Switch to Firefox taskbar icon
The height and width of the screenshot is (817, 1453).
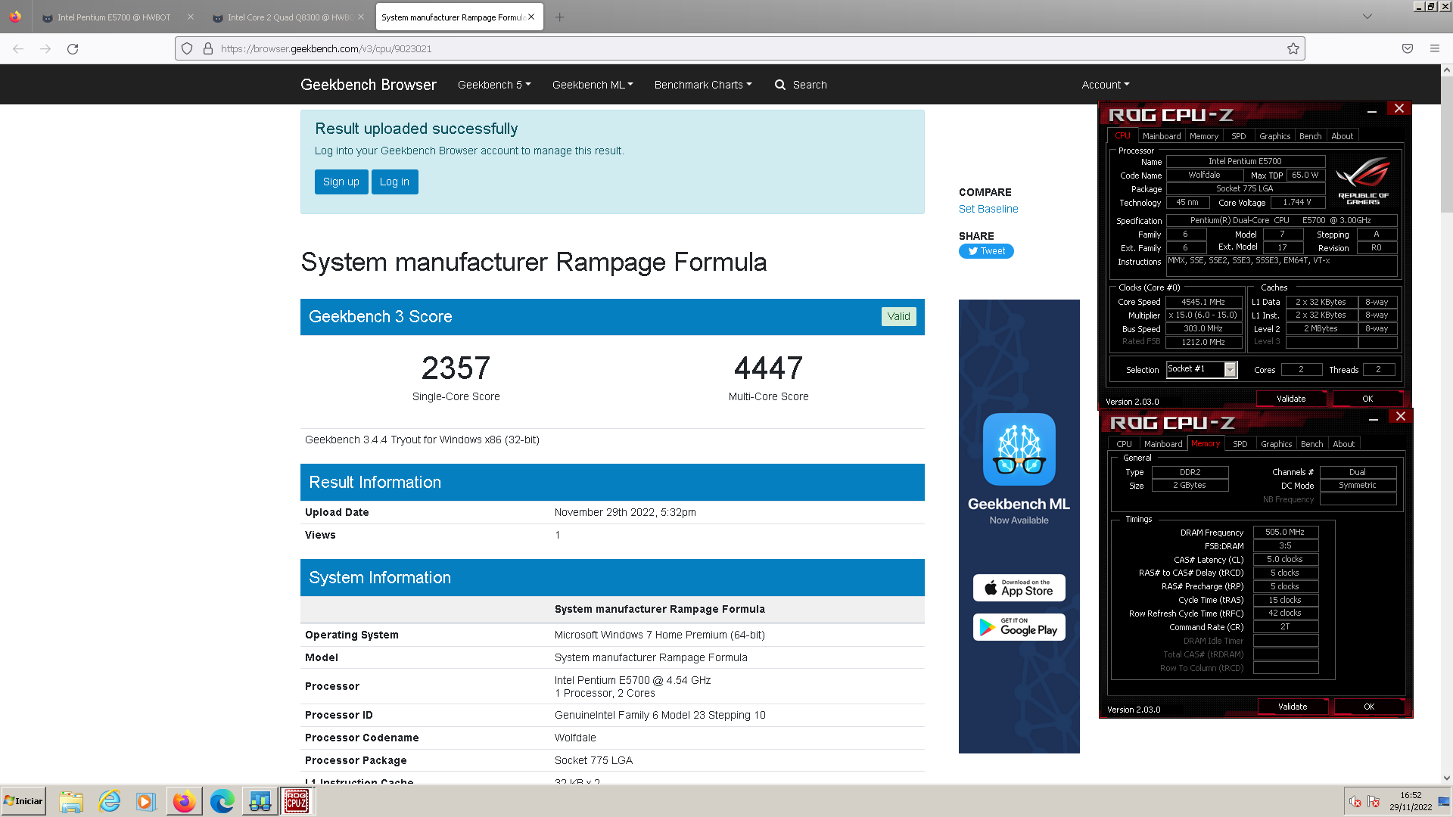(184, 801)
